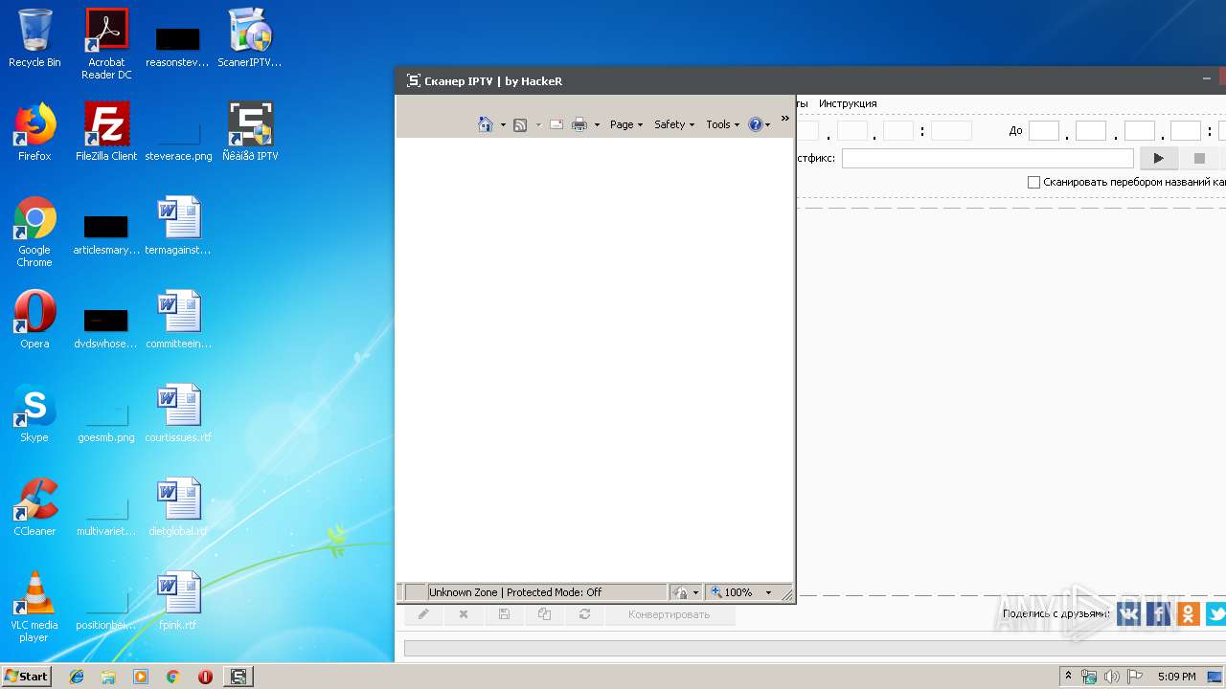This screenshot has height=689, width=1226.
Task: Click the delete X icon
Action: 464,614
